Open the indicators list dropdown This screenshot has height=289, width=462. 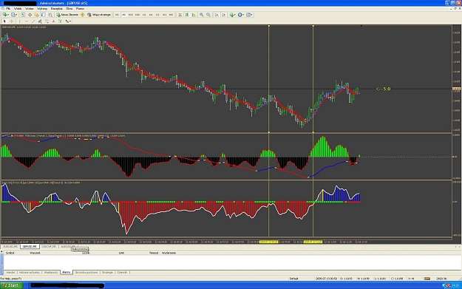pyautogui.click(x=232, y=15)
